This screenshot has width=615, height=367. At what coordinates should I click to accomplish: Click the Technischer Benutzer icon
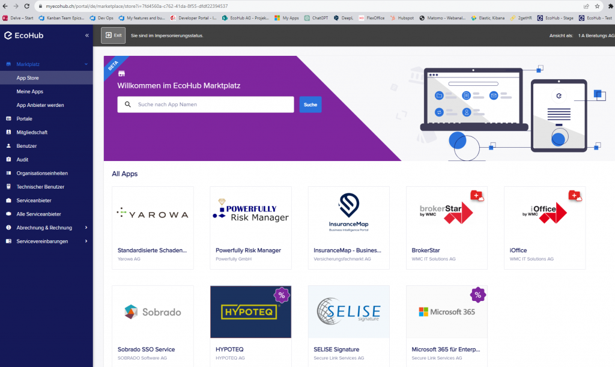[8, 187]
